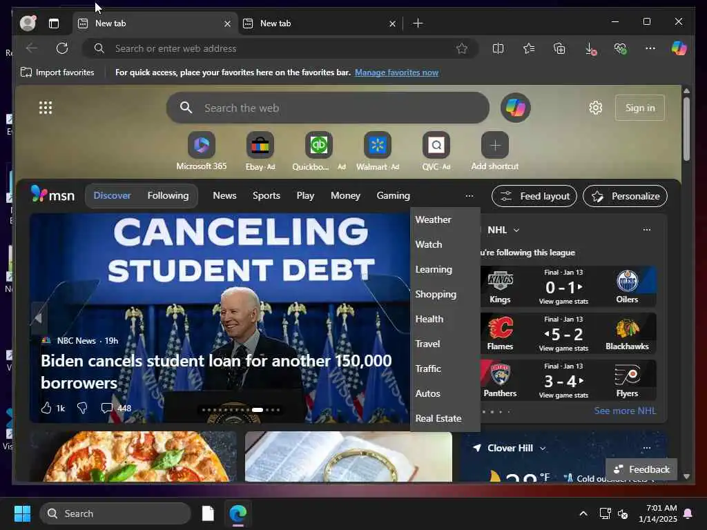Click the Sign in button
This screenshot has height=530, width=707.
[x=640, y=108]
